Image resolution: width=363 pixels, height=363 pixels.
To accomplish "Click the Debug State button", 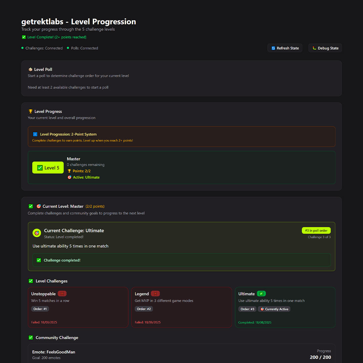I will [325, 48].
